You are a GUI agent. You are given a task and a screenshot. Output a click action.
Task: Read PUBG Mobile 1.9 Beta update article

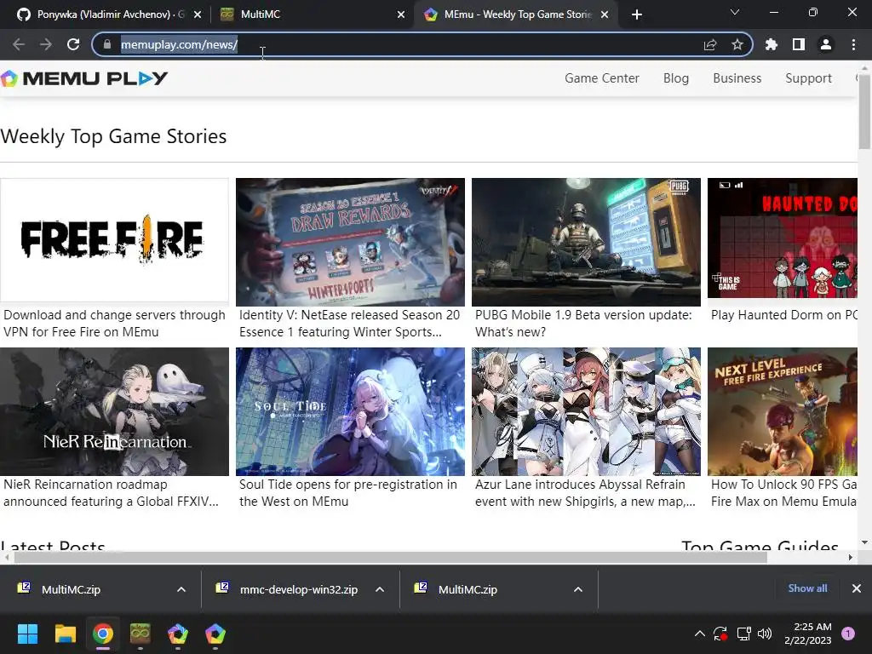[x=583, y=323]
